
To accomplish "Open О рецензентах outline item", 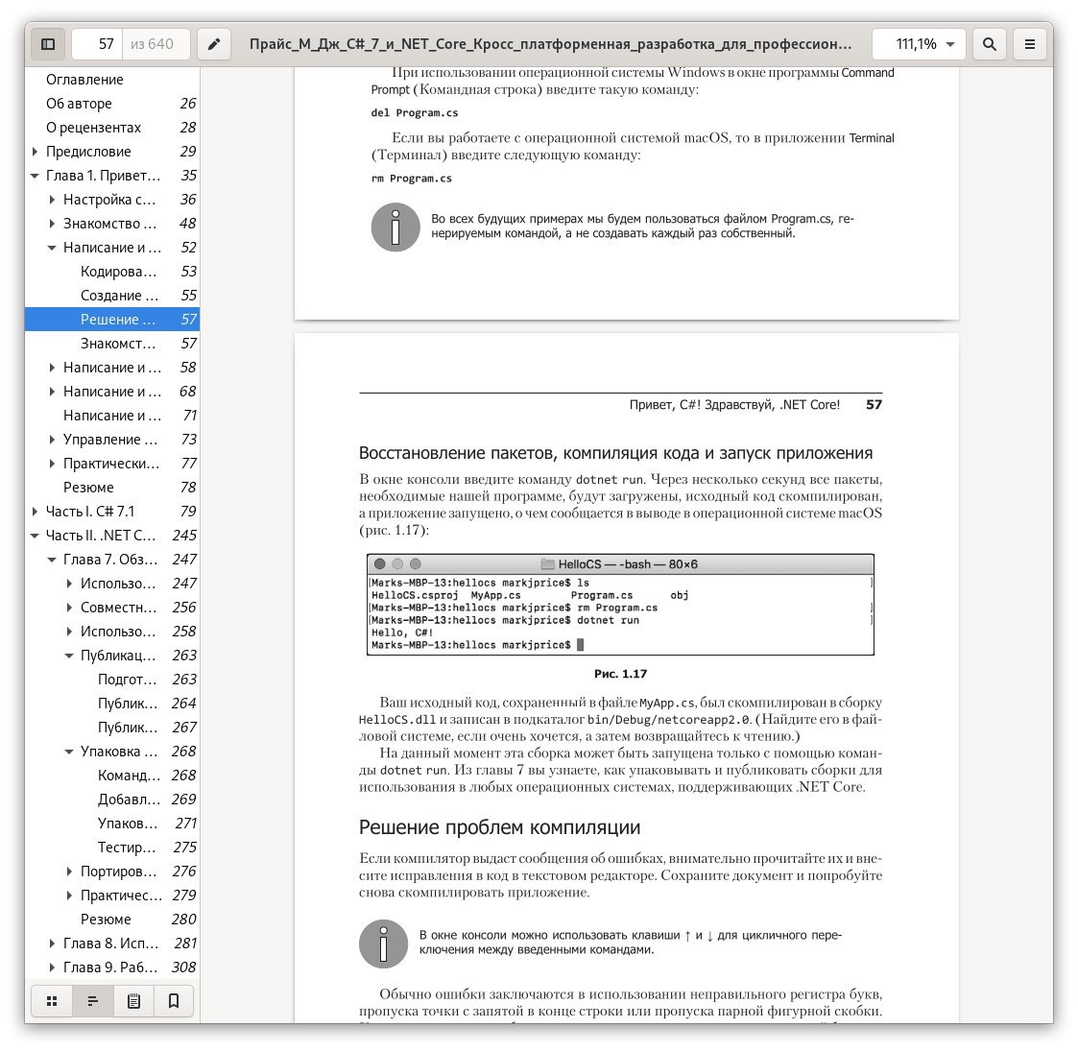I will pyautogui.click(x=112, y=128).
